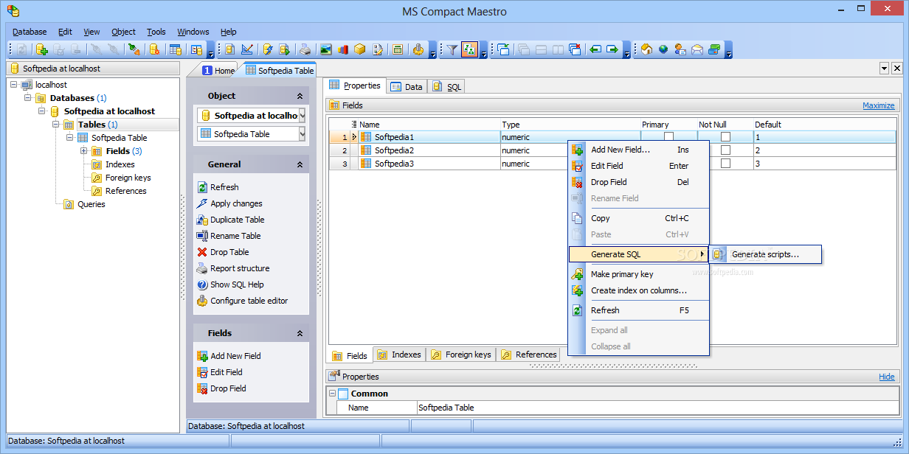This screenshot has width=909, height=454.
Task: Click the Maximize link
Action: [x=879, y=105]
